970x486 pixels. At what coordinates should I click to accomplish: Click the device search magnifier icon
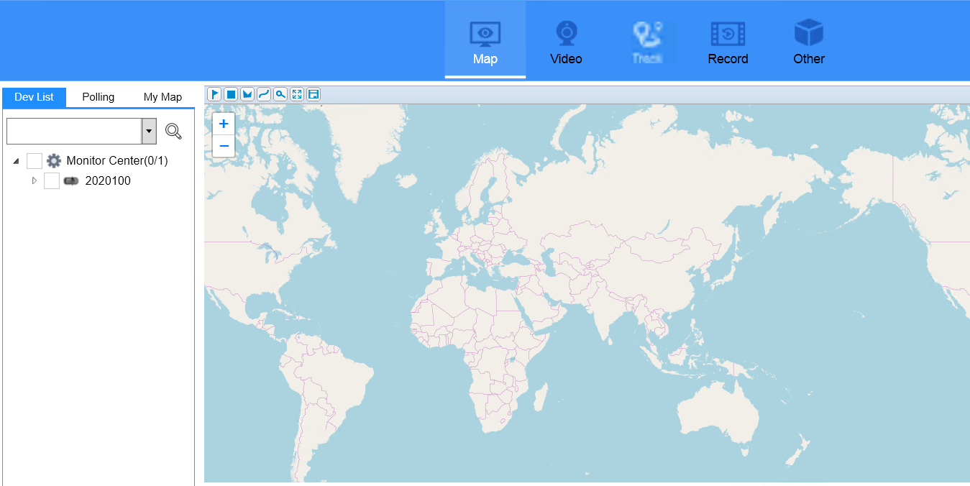tap(173, 131)
